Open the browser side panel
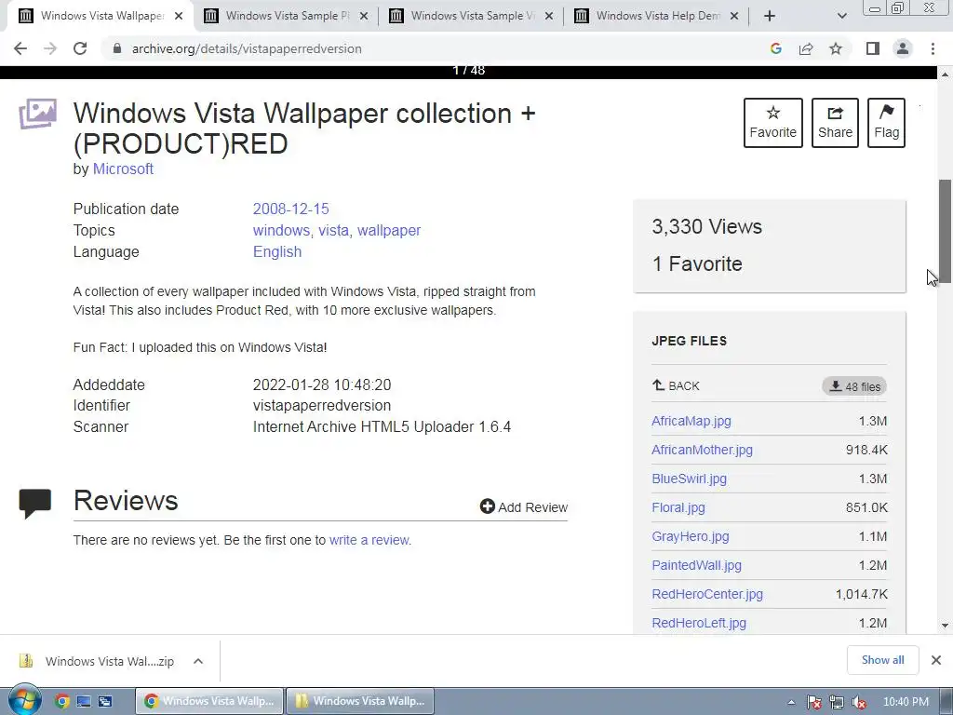Viewport: 953px width, 715px height. (873, 48)
